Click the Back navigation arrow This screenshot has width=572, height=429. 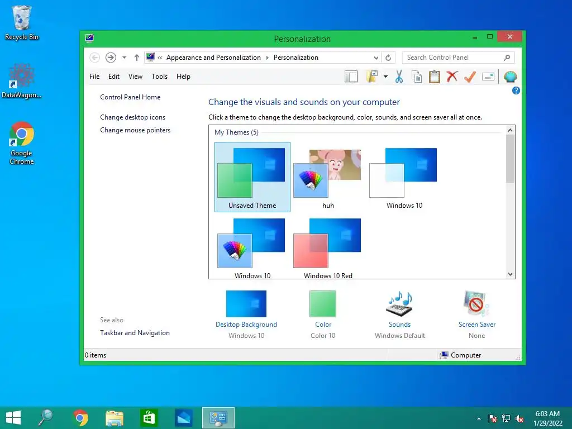(x=94, y=58)
